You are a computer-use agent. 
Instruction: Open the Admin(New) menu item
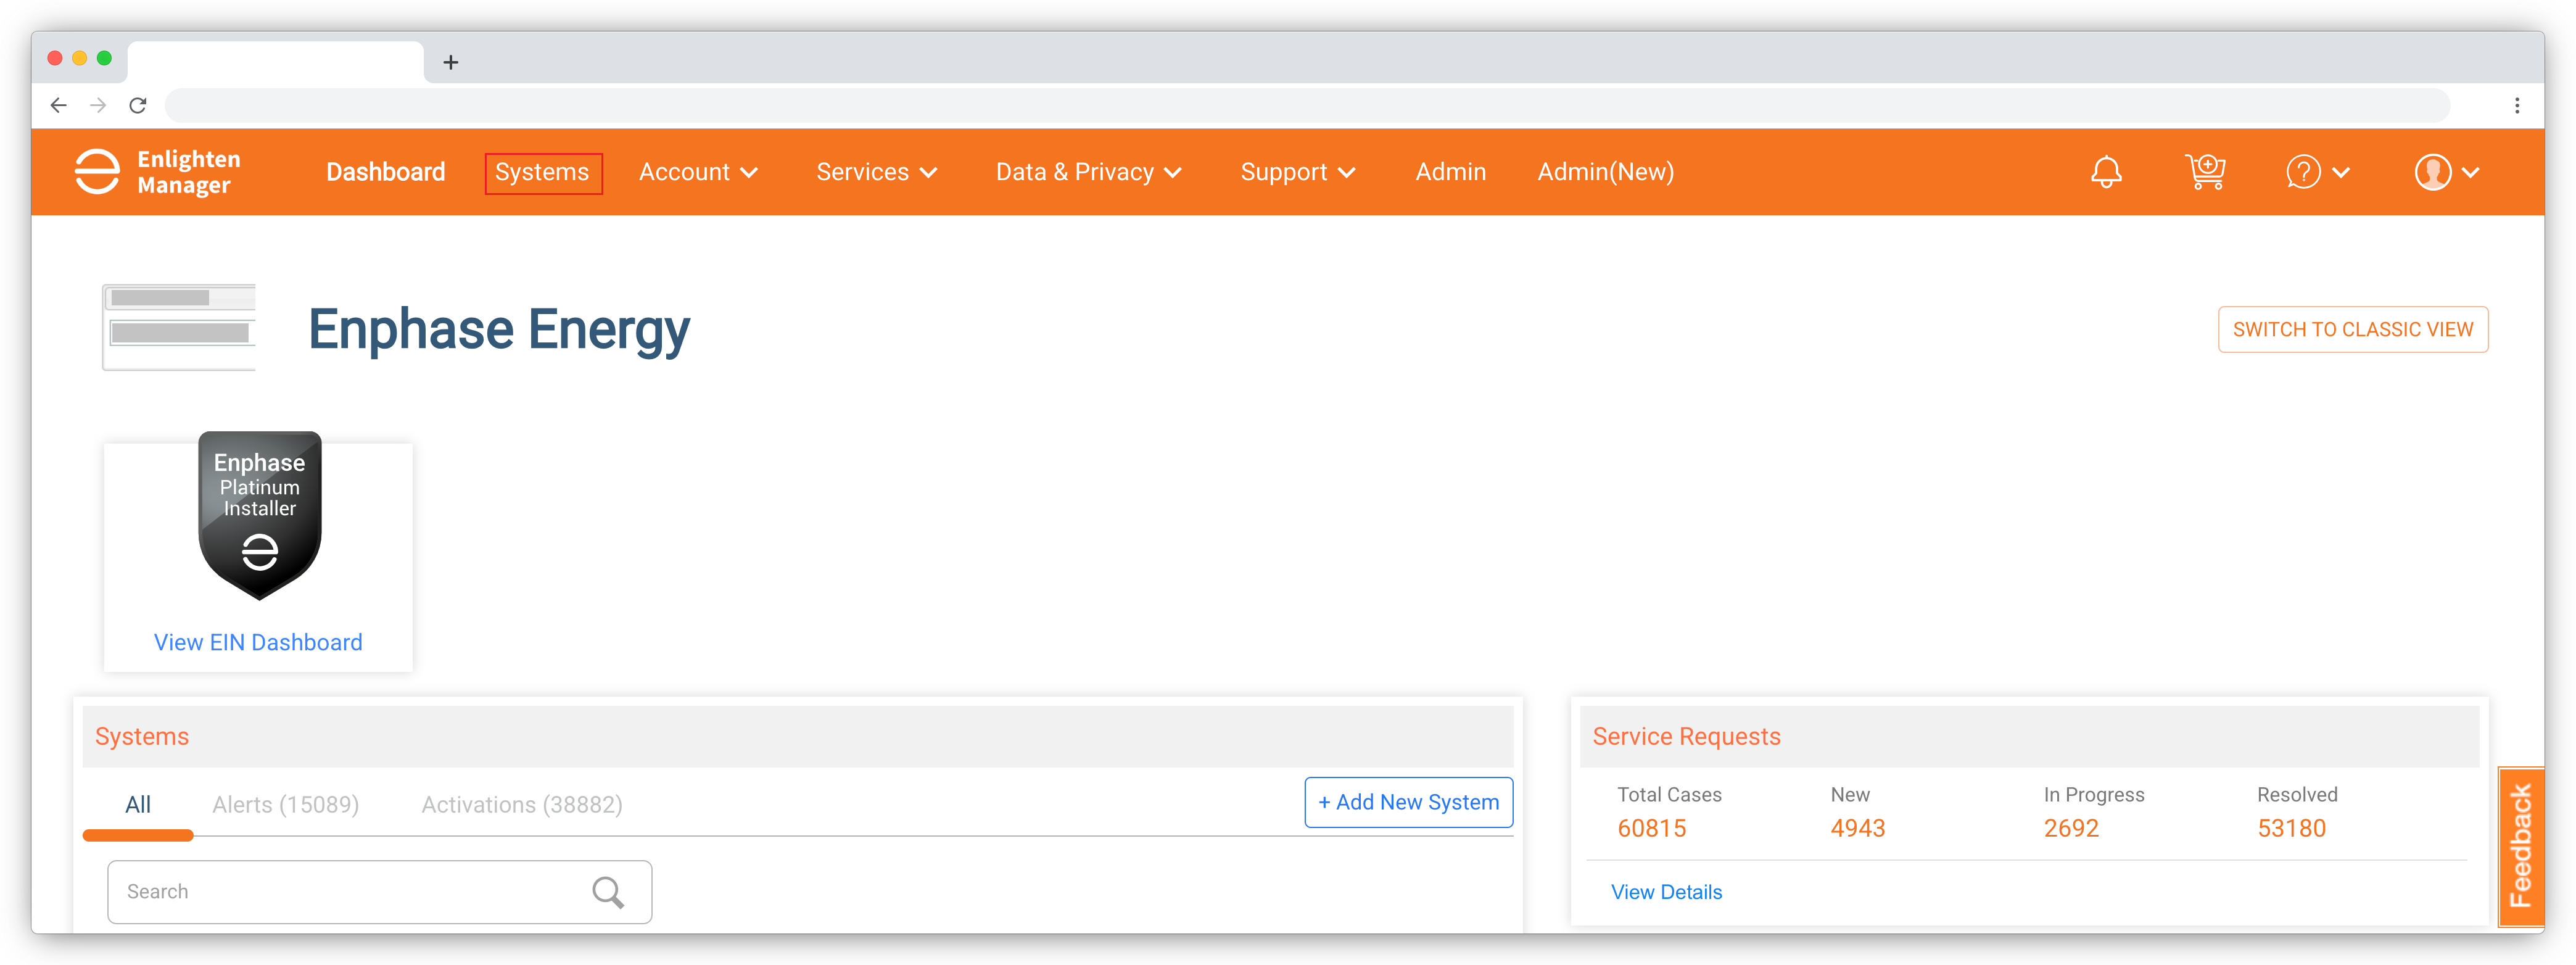[x=1605, y=172]
